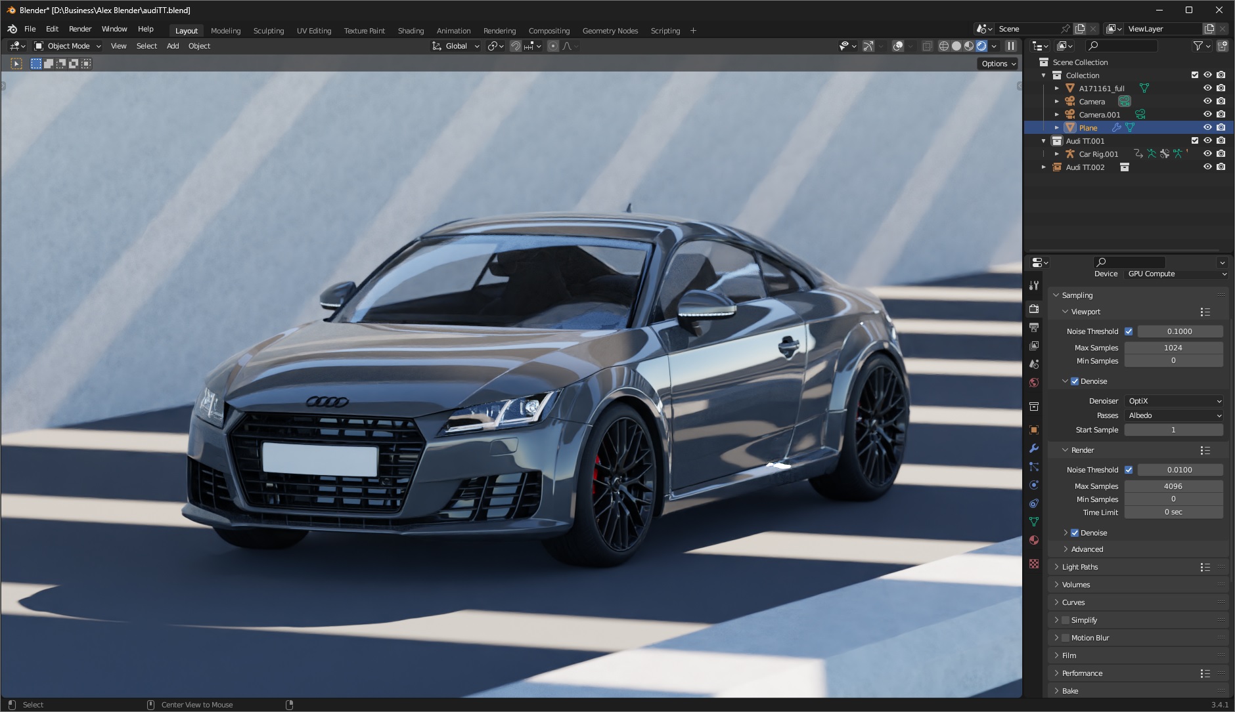The width and height of the screenshot is (1235, 712).
Task: Switch viewport to Solid shading mode
Action: [956, 46]
